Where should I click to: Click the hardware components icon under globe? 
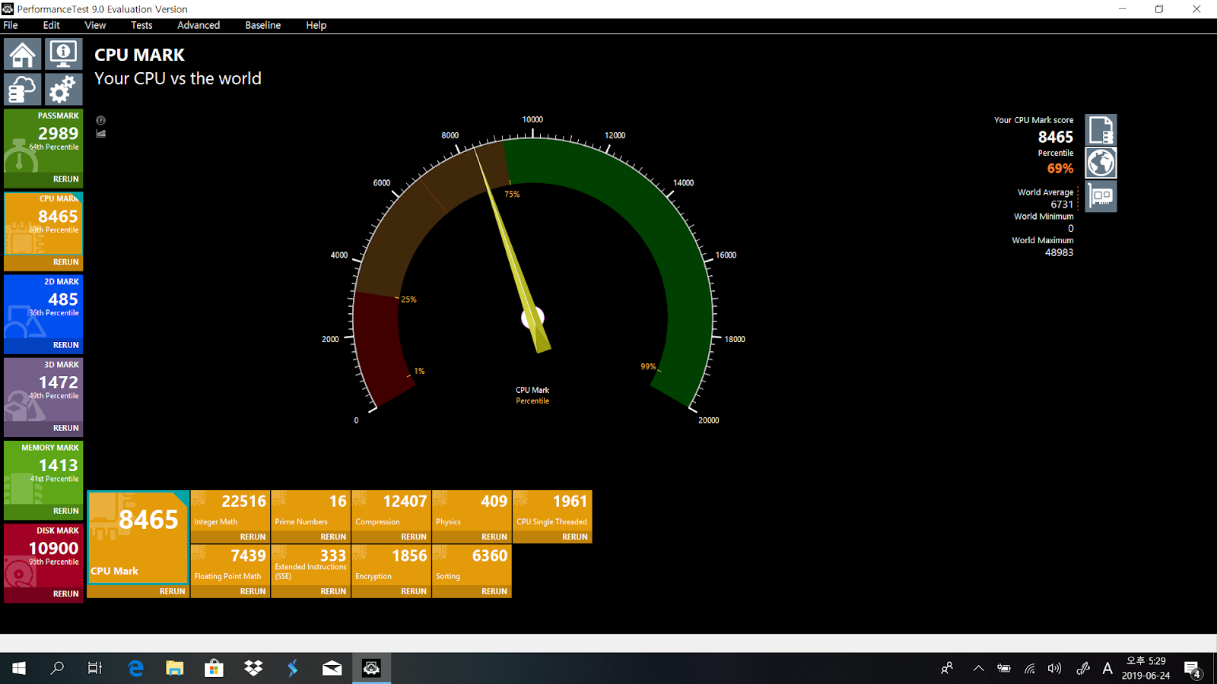tap(1101, 196)
